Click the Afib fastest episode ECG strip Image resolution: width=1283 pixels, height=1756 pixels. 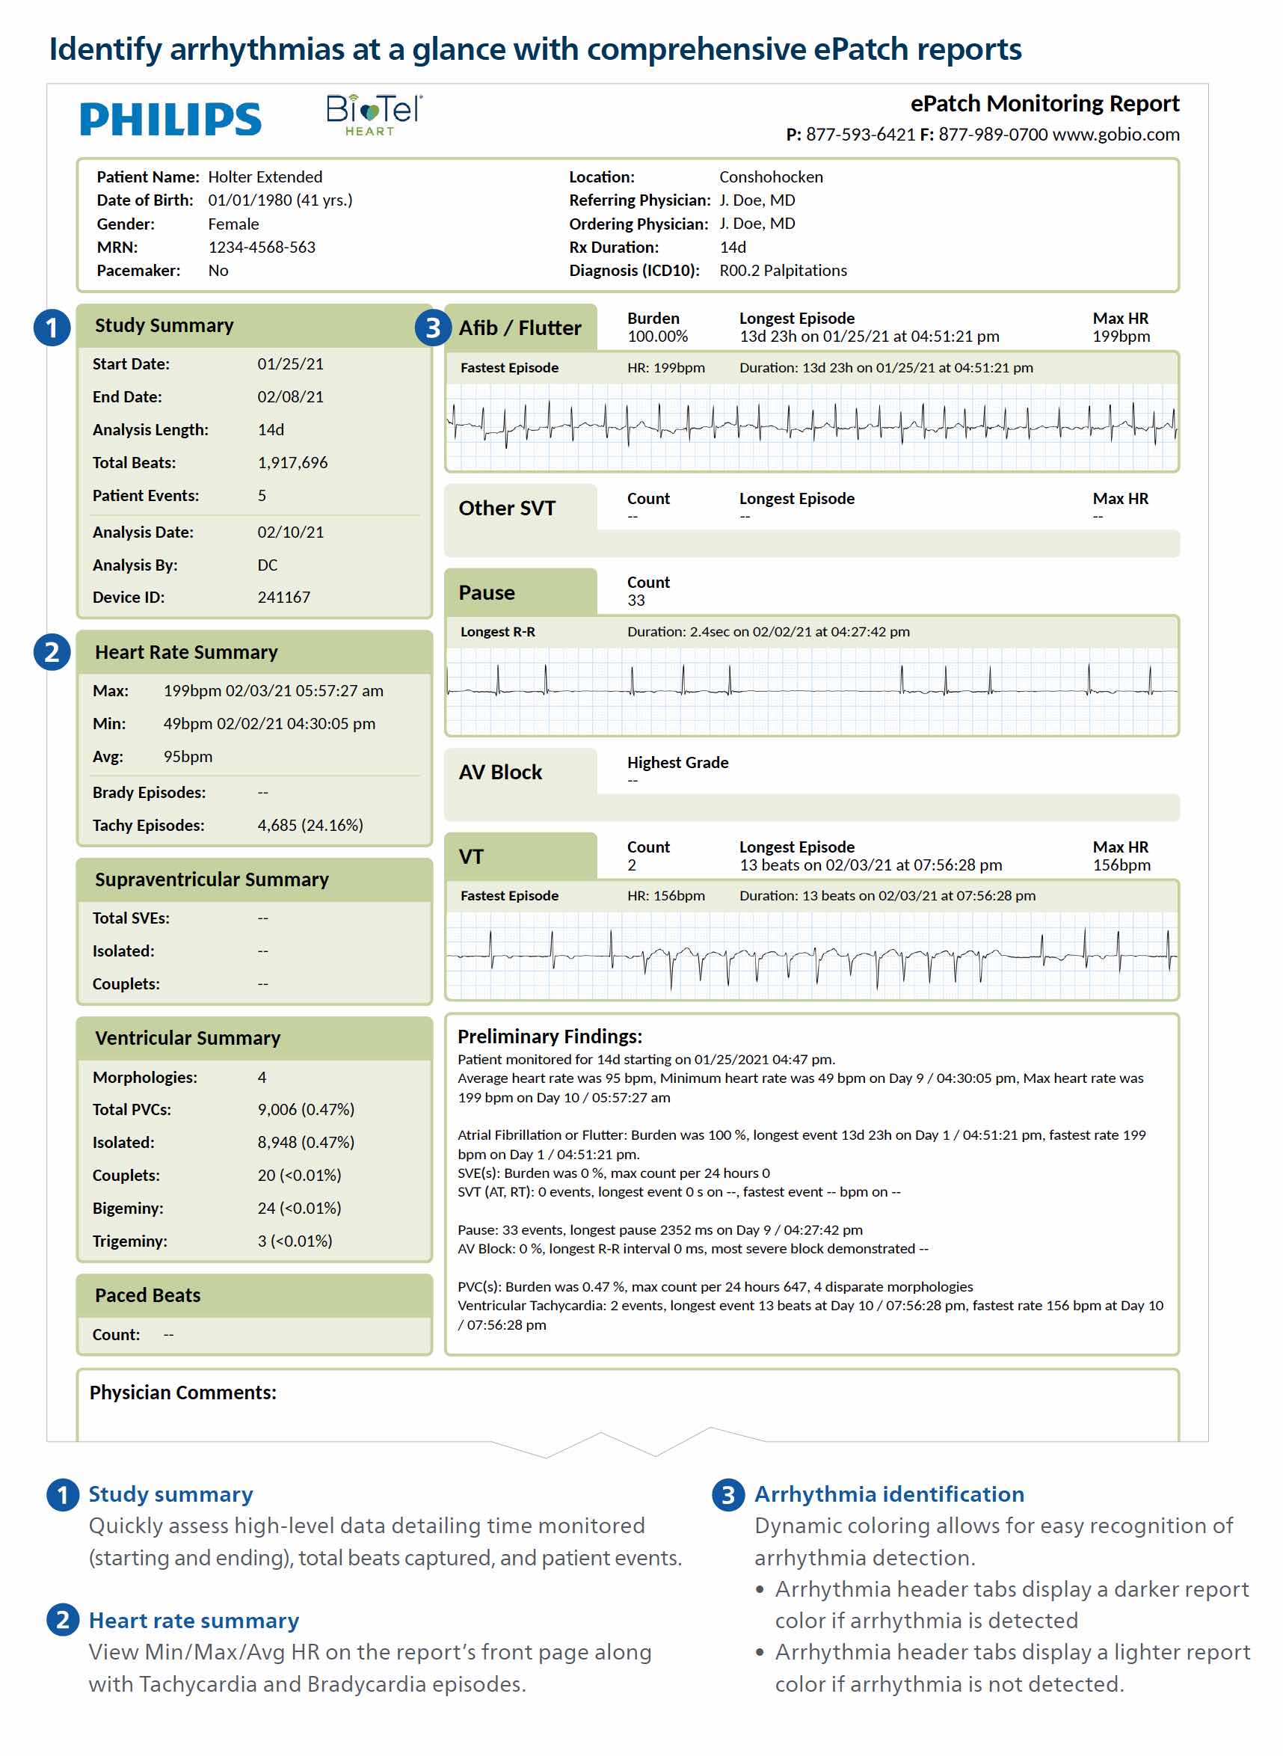[x=811, y=426]
